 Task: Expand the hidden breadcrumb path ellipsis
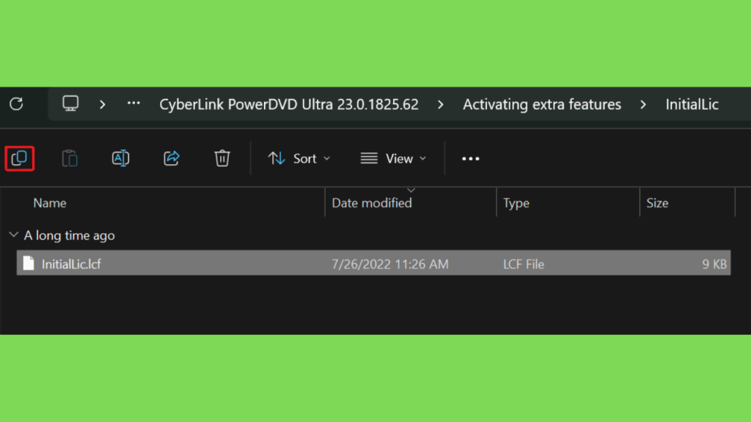pos(133,103)
